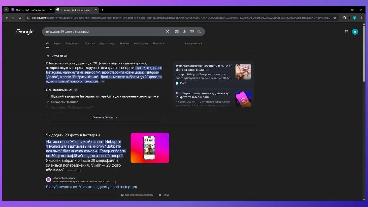Image resolution: width=368 pixels, height=207 pixels.
Task: Open the tab search dropdown arrow
Action: (6, 10)
